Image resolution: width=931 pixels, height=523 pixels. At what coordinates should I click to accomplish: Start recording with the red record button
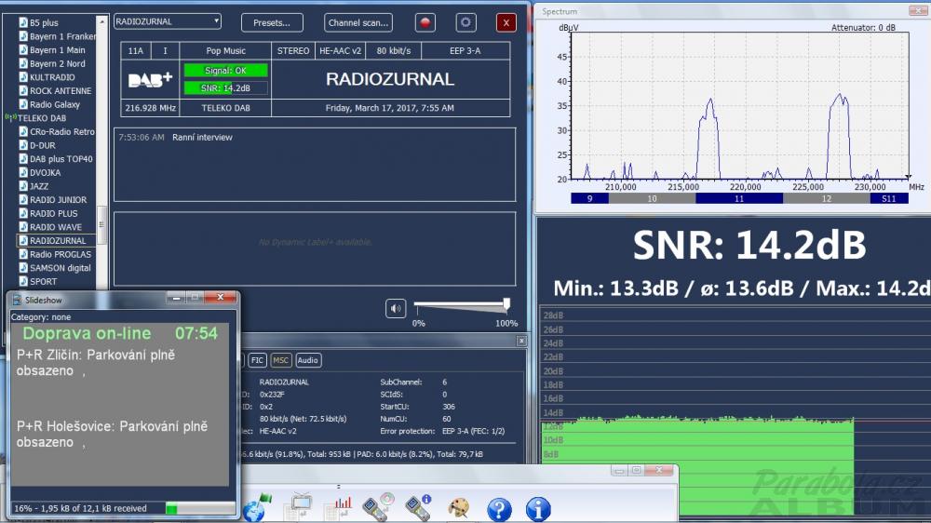pos(425,22)
